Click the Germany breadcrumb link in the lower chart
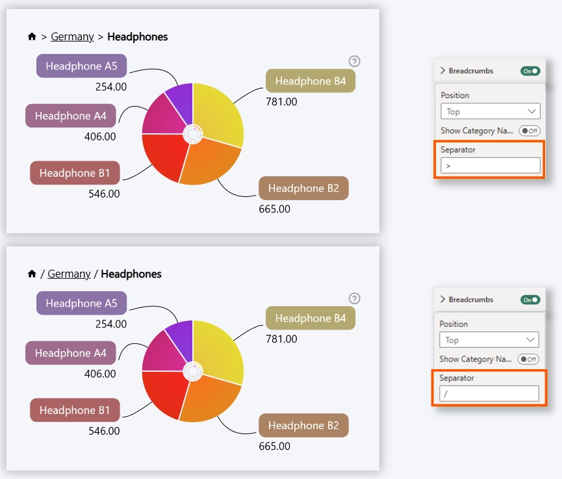562x479 pixels. point(69,274)
